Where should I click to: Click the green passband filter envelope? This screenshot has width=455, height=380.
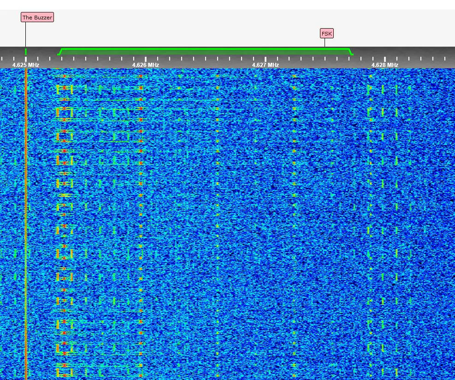[x=205, y=51]
